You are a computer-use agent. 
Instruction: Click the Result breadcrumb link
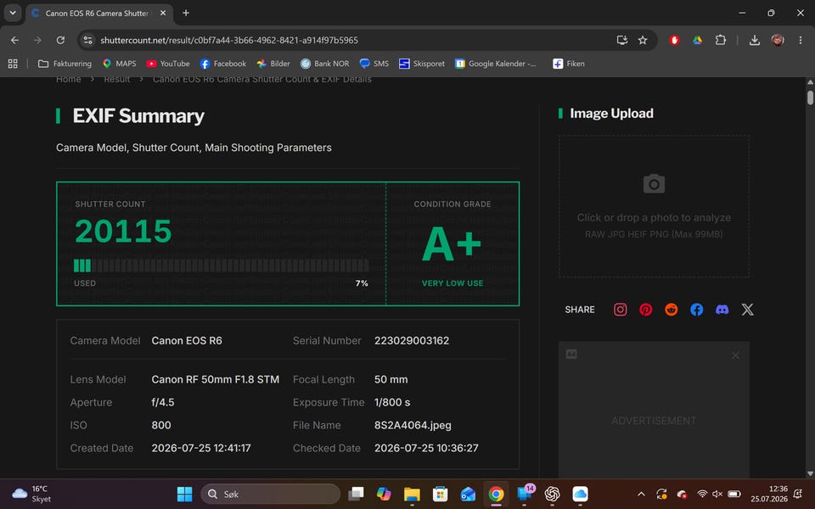click(116, 80)
